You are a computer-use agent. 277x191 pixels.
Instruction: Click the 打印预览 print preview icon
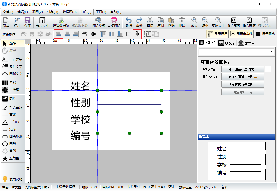[98, 22]
